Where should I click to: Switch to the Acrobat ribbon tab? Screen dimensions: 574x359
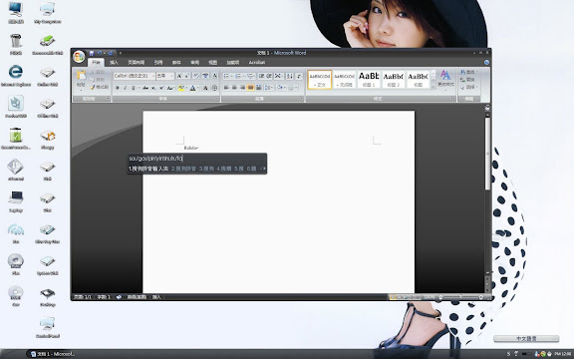[x=257, y=63]
